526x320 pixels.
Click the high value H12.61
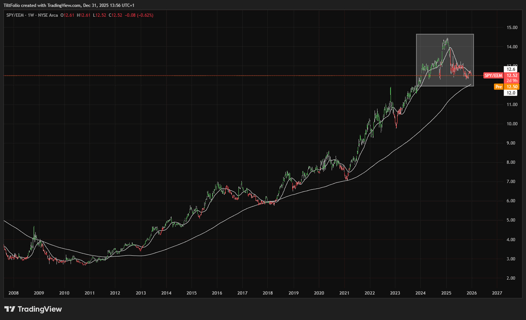click(85, 15)
